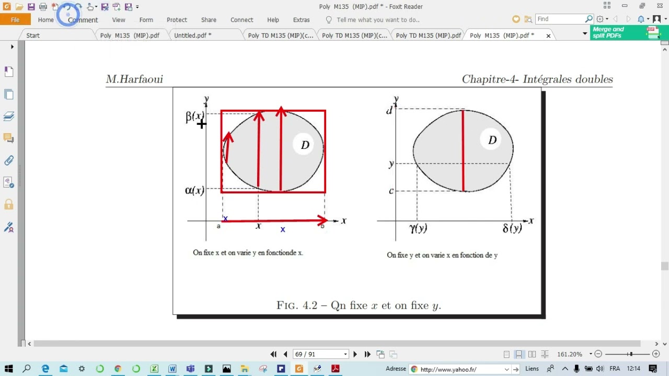The image size is (669, 376).
Task: Open the Share ribbon tab
Action: click(209, 20)
